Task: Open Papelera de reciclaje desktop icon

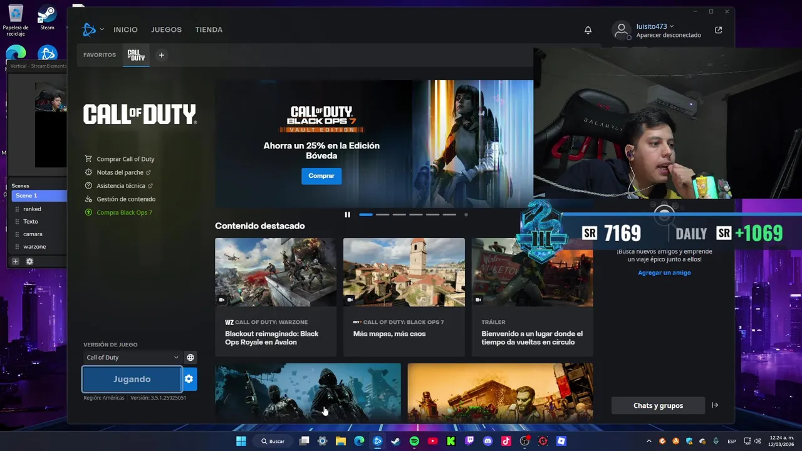Action: coord(16,21)
